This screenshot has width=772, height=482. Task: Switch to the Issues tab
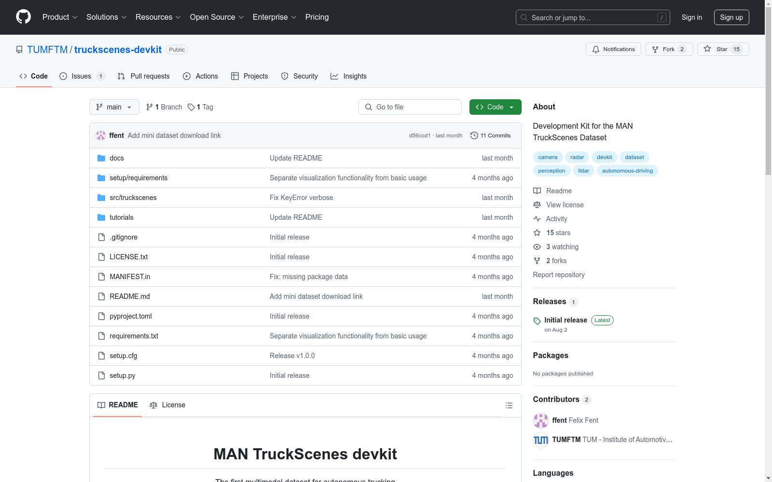click(x=82, y=76)
